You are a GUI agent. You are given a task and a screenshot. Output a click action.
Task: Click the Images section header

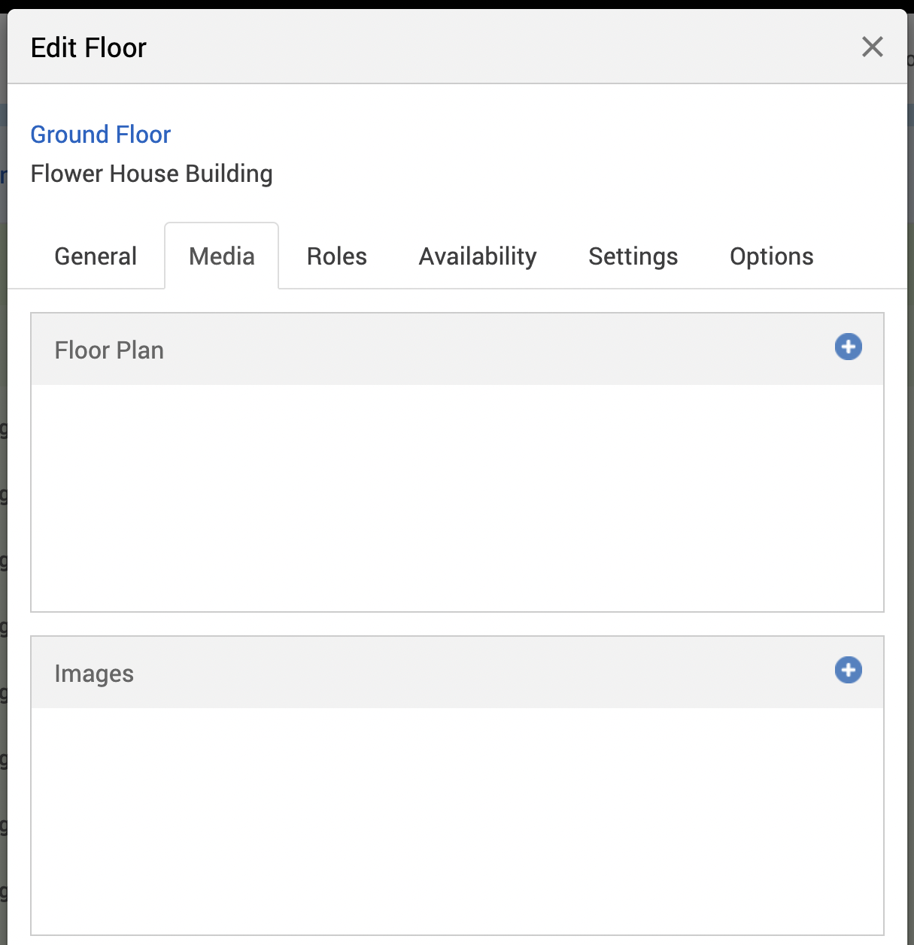(457, 673)
